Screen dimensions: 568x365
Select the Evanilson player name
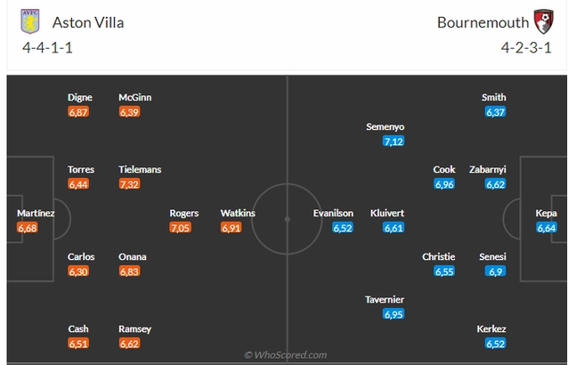click(333, 213)
